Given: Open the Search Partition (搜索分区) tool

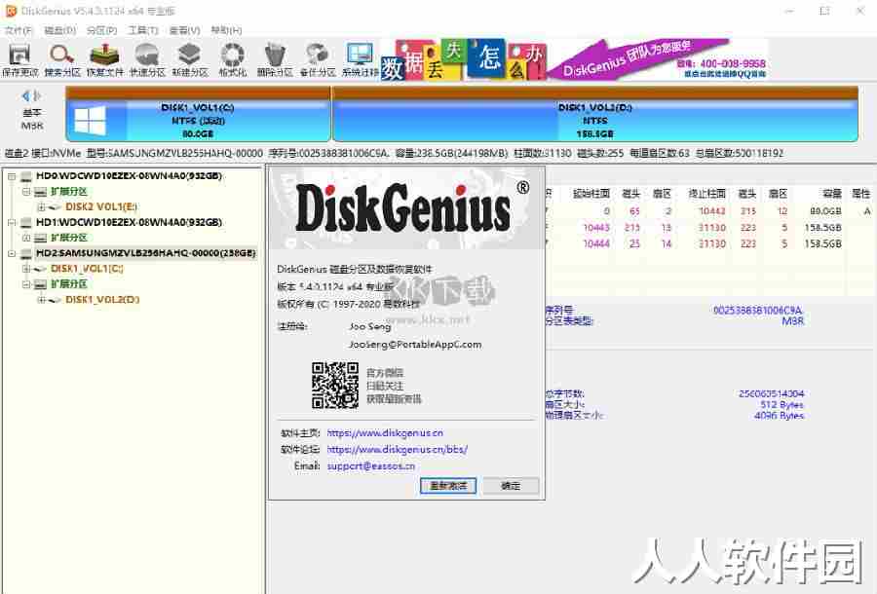Looking at the screenshot, I should pyautogui.click(x=62, y=59).
